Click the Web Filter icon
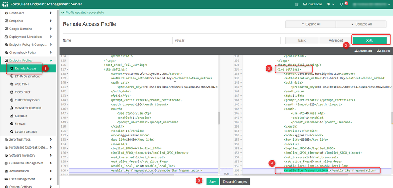 coord(11,84)
